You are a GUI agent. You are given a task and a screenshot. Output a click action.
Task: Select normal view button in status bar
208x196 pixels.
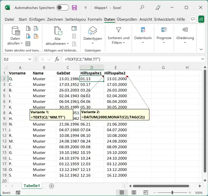tap(122, 192)
